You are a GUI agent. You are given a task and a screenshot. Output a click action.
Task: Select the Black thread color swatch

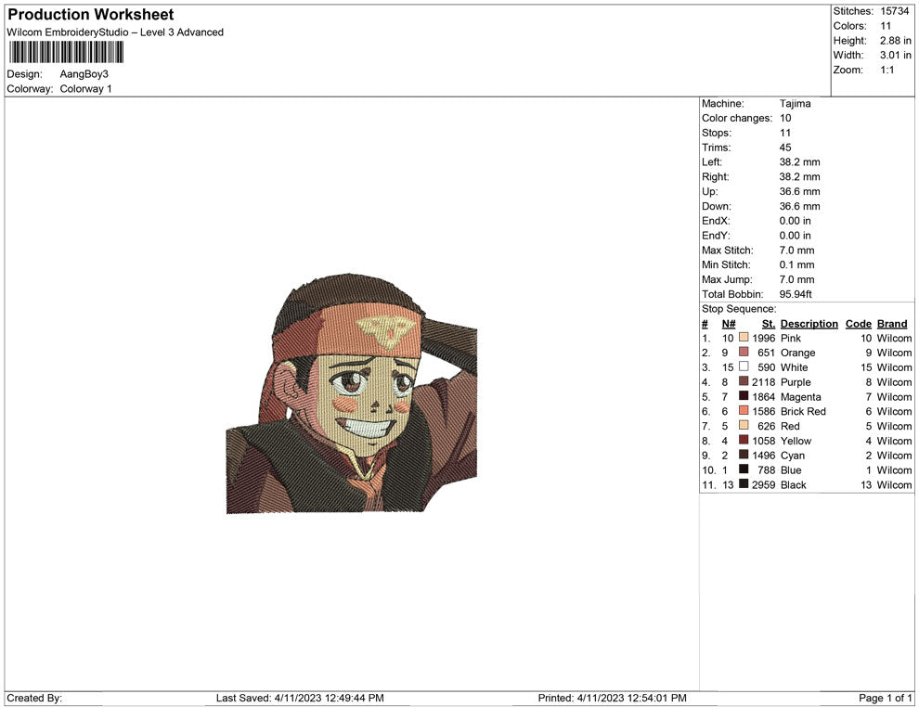[744, 483]
